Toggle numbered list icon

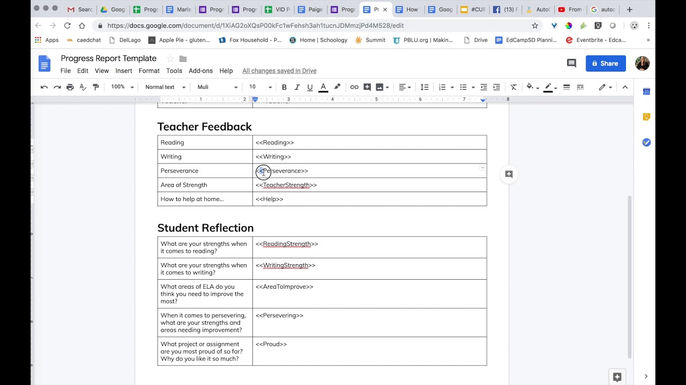tap(442, 87)
